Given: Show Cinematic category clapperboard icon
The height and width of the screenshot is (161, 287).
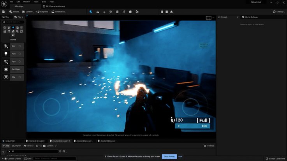Looking at the screenshot, I should (5, 31).
